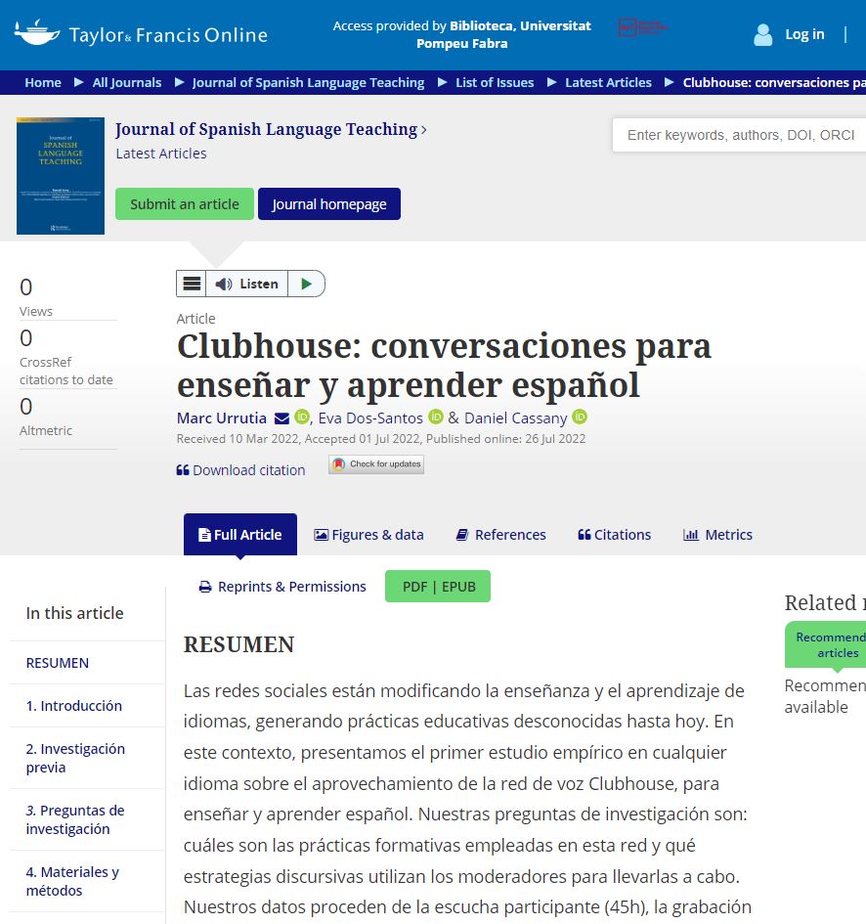Switch to the Metrics tab
Image resolution: width=866 pixels, height=924 pixels.
(x=717, y=535)
